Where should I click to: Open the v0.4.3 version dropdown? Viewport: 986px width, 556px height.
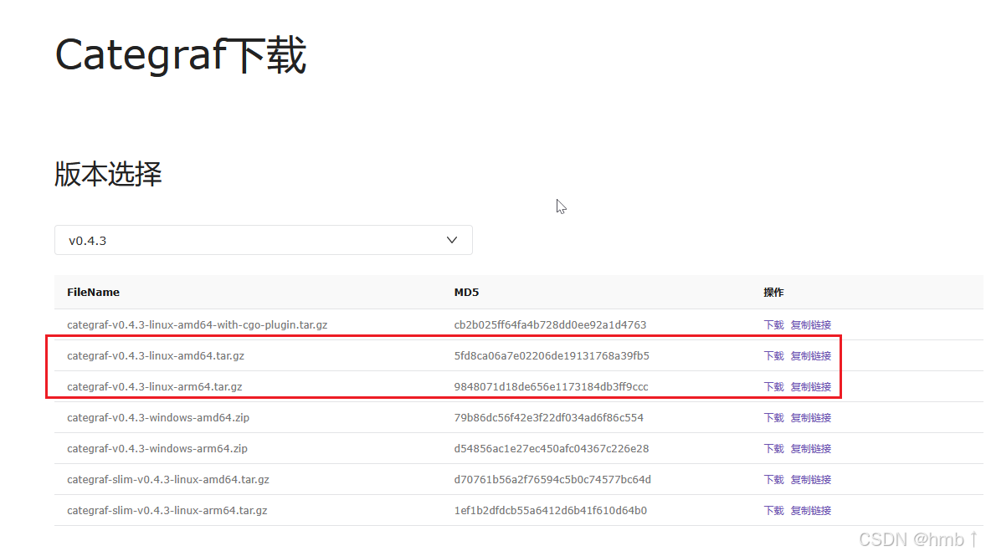[x=264, y=240]
